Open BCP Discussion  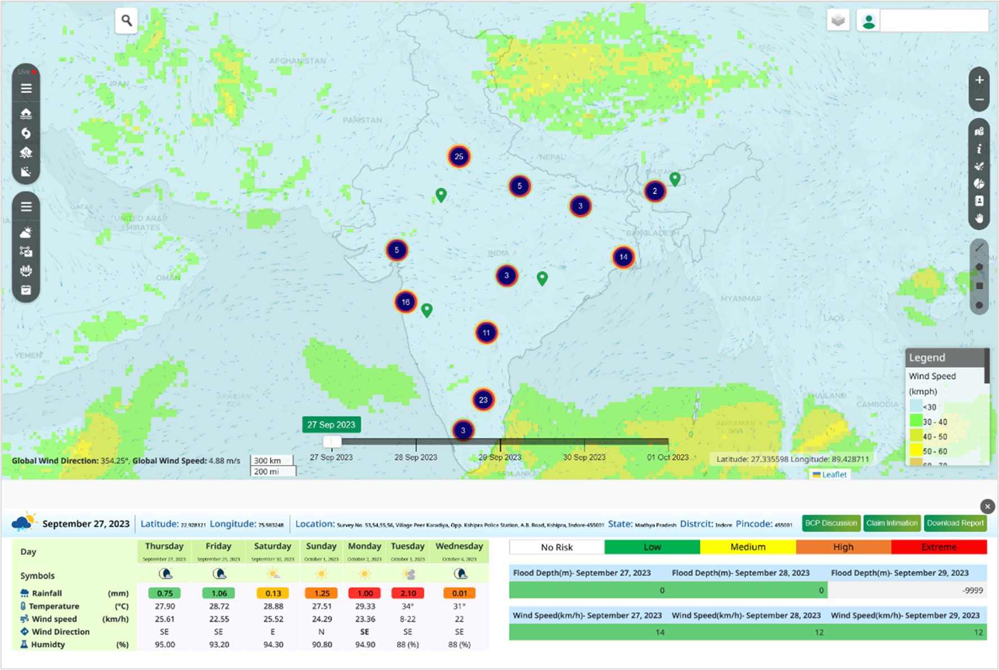coord(831,523)
